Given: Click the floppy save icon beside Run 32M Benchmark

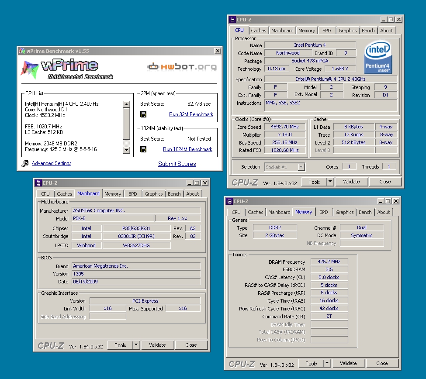Looking at the screenshot, I should [143, 114].
